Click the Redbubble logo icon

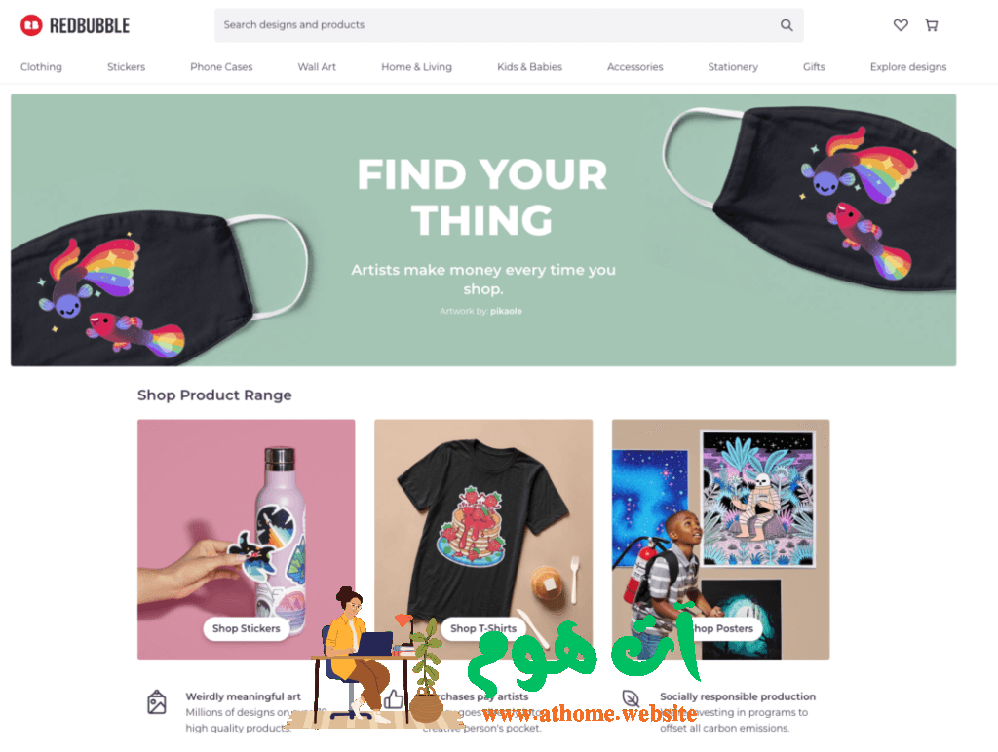31,25
